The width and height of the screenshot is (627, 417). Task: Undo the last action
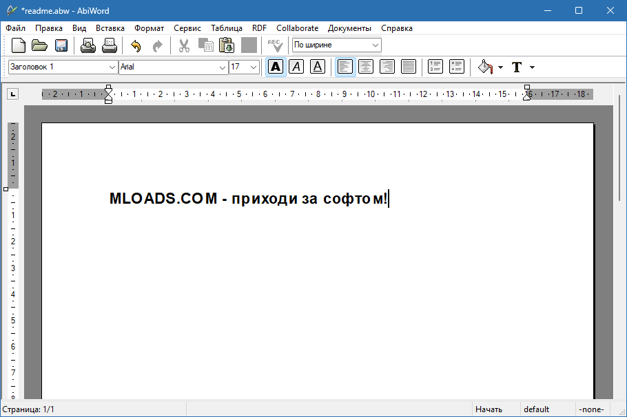(x=136, y=45)
